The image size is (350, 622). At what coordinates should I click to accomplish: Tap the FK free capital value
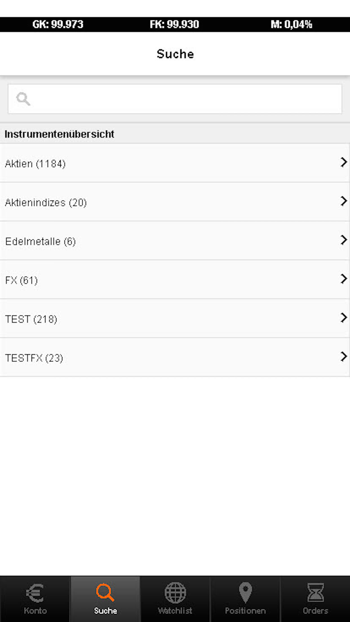click(174, 24)
